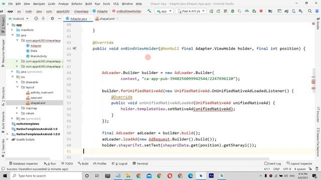
Task: Click the override gutter icon at line 44
Action: 74,48
